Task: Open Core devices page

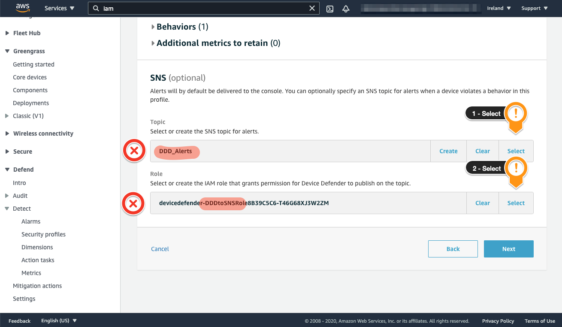Action: pos(30,77)
